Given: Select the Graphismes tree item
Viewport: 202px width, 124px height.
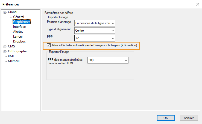Looking at the screenshot, I should tap(21, 22).
